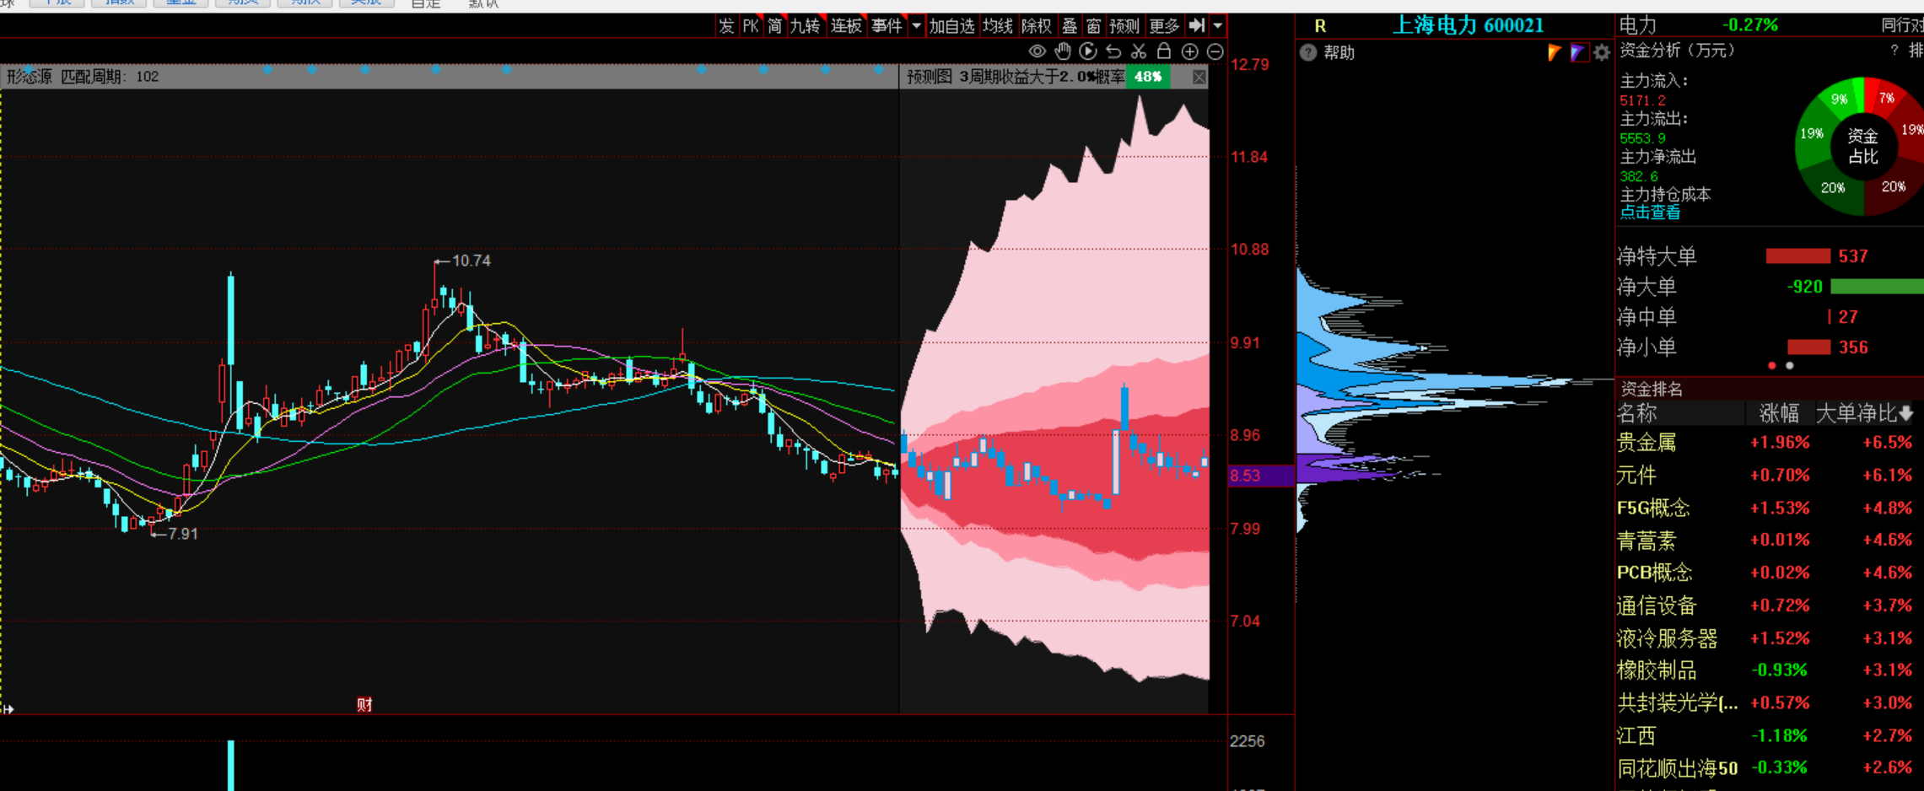The height and width of the screenshot is (791, 1924).
Task: Click the 资金占比 donut chart
Action: [x=1862, y=146]
